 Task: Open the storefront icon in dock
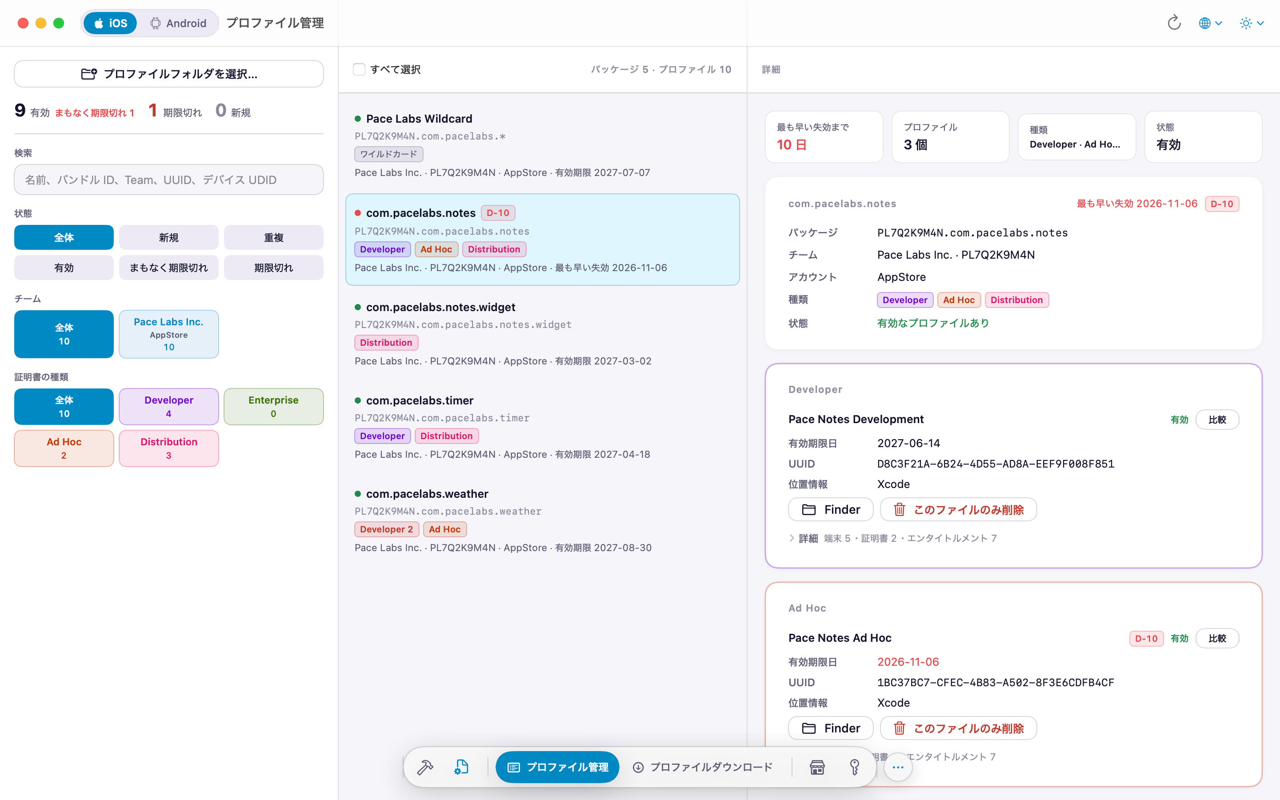(x=817, y=767)
